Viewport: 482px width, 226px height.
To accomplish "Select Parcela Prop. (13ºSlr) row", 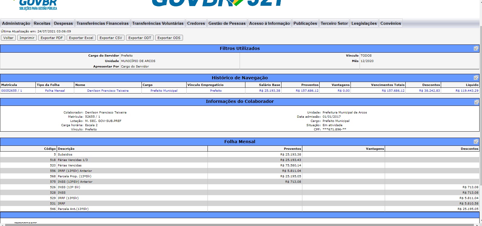I will pyautogui.click(x=240, y=176).
